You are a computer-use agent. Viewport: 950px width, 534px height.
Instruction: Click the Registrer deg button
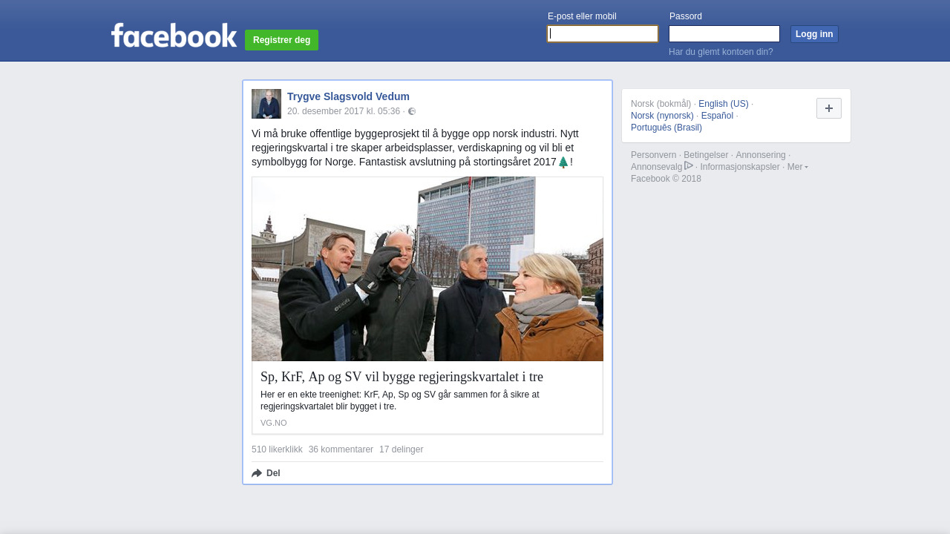[281, 40]
